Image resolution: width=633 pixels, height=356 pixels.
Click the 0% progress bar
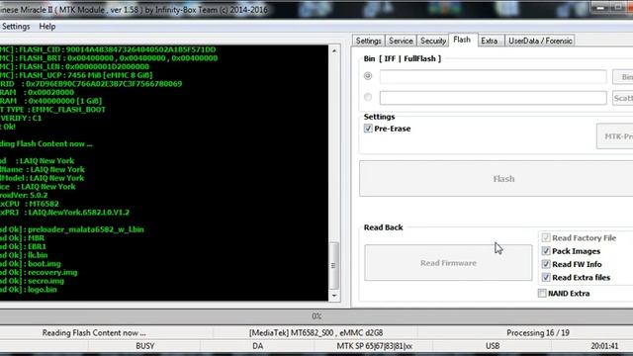[316, 316]
